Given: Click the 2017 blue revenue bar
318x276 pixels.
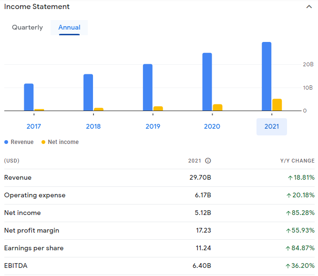Looking at the screenshot, I should pos(29,97).
